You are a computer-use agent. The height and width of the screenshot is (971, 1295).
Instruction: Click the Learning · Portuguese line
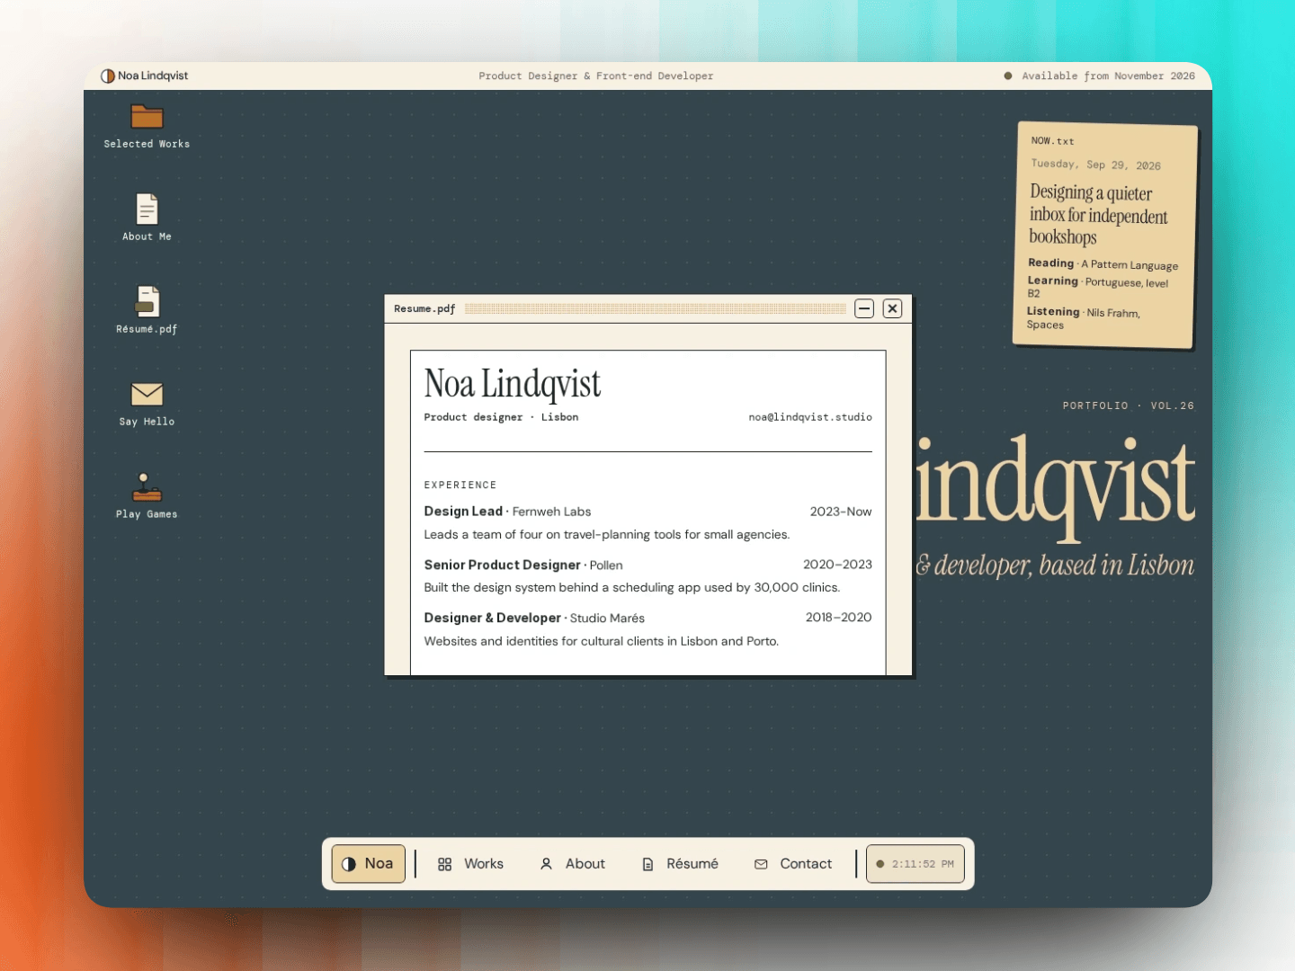(x=1098, y=287)
